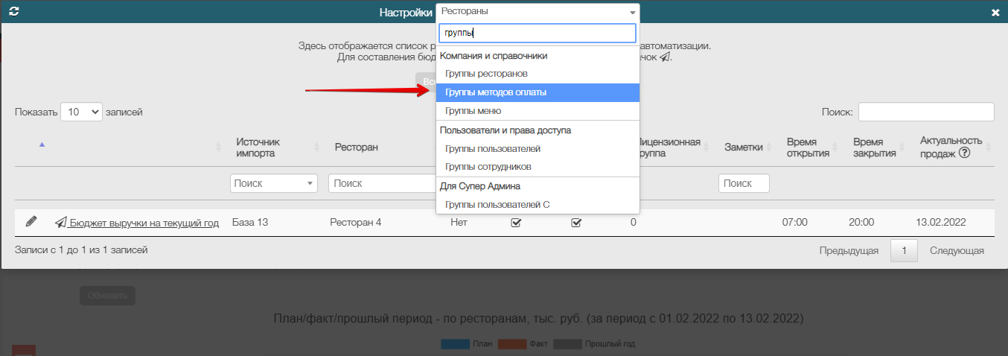Sort by the Ресторан column header
1008x356 pixels.
356,147
